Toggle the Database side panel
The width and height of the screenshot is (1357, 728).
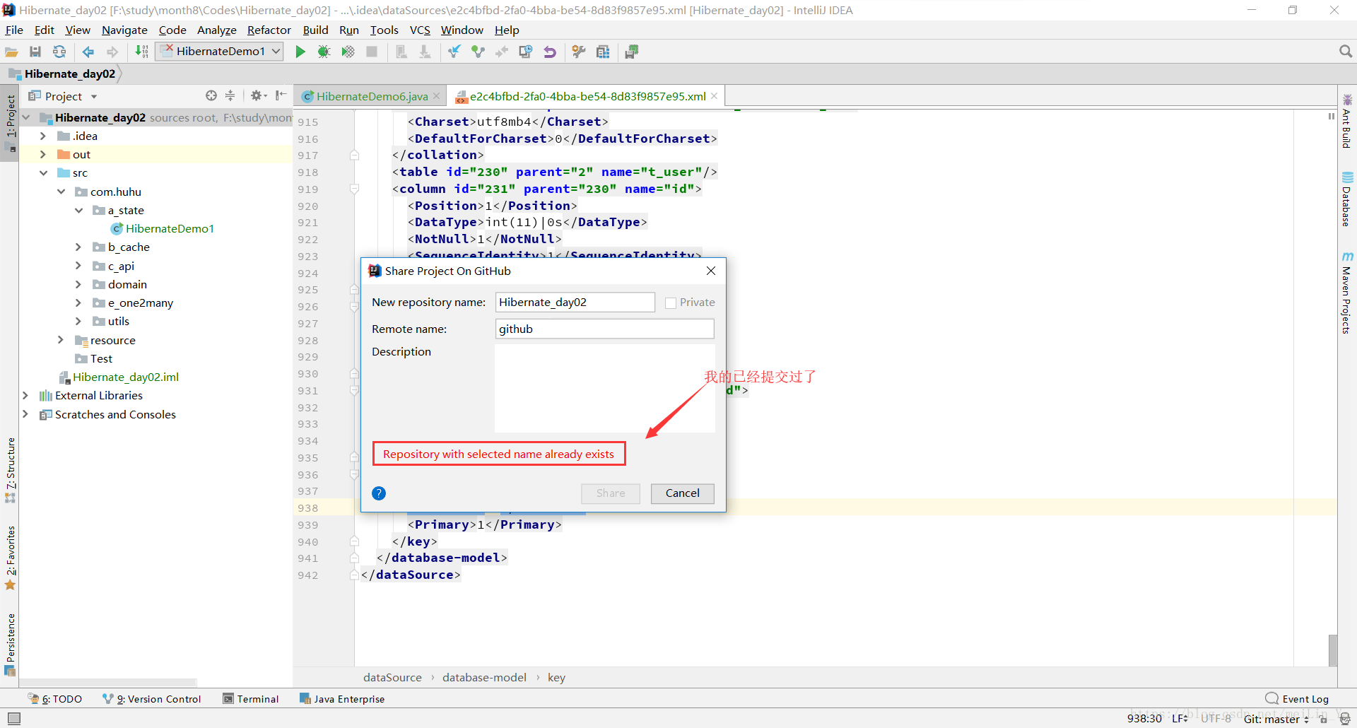click(x=1347, y=199)
